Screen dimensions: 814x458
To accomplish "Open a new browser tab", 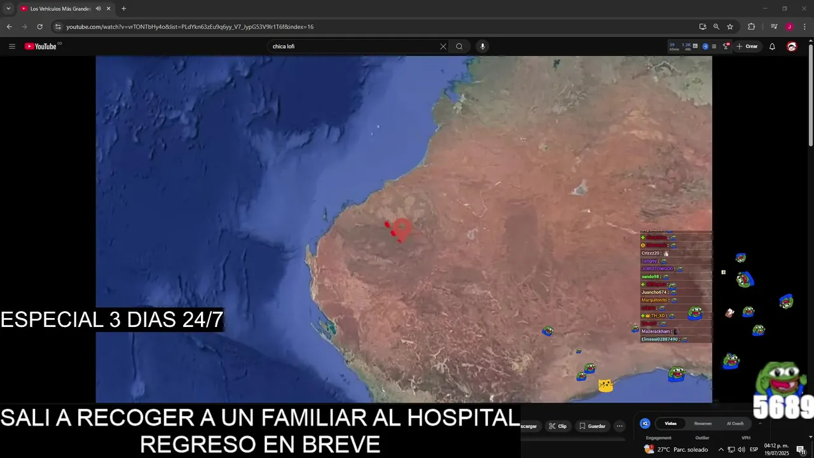I will 123,9.
